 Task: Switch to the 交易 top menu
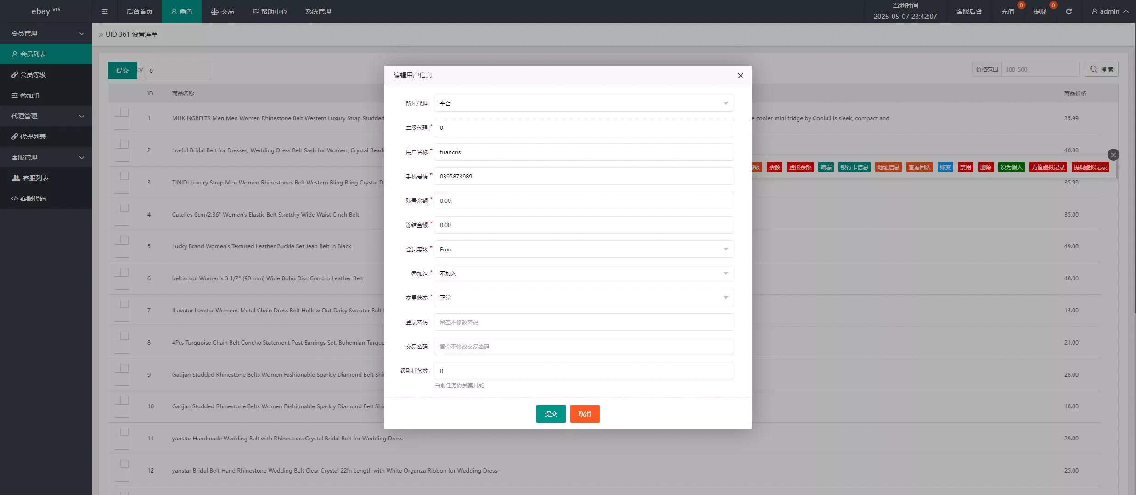[222, 11]
